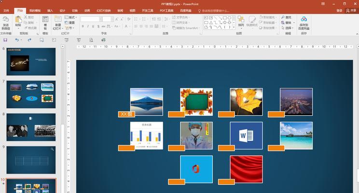Expand the Layout (版式) dropdown

(71, 17)
